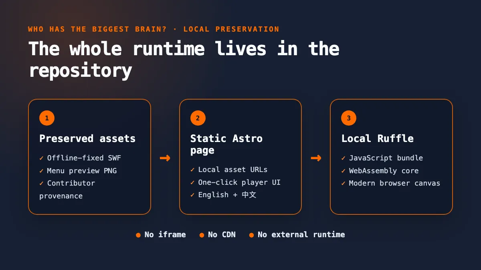Click the orange number 3 badge
Viewport: 481px width, 270px height.
[349, 118]
